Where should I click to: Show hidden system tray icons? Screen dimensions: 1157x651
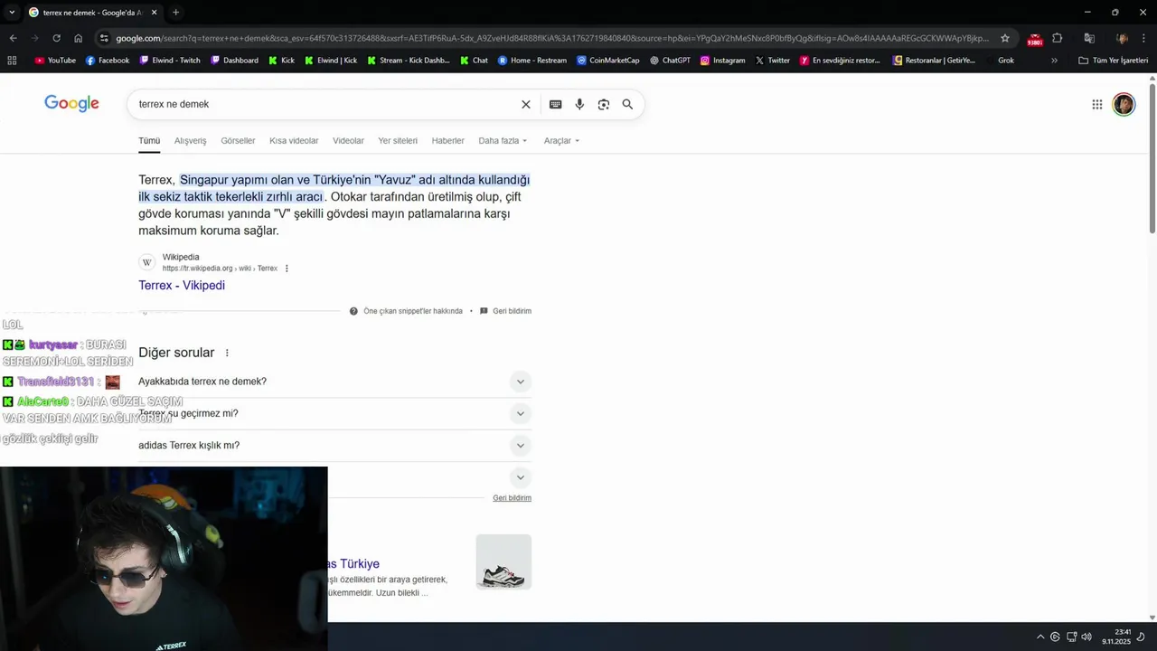1039,637
